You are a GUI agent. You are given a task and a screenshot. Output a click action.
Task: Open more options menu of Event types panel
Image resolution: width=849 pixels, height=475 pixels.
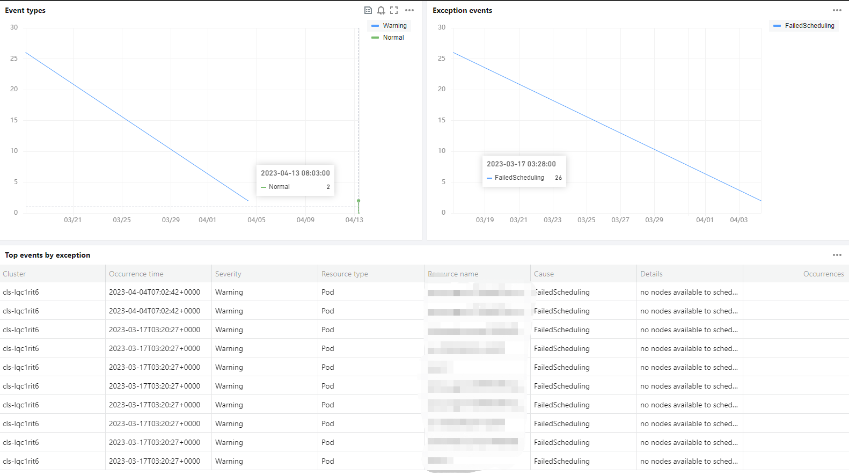[409, 10]
